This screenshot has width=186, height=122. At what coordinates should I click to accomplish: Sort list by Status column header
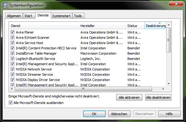135,26
